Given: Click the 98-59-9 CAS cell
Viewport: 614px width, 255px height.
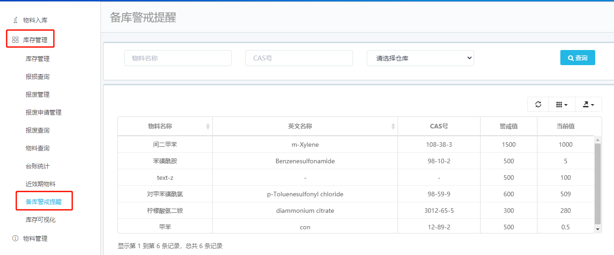Looking at the screenshot, I should [439, 194].
